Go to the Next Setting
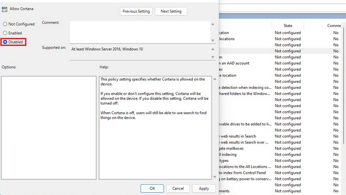This screenshot has width=346, height=195. point(171,11)
